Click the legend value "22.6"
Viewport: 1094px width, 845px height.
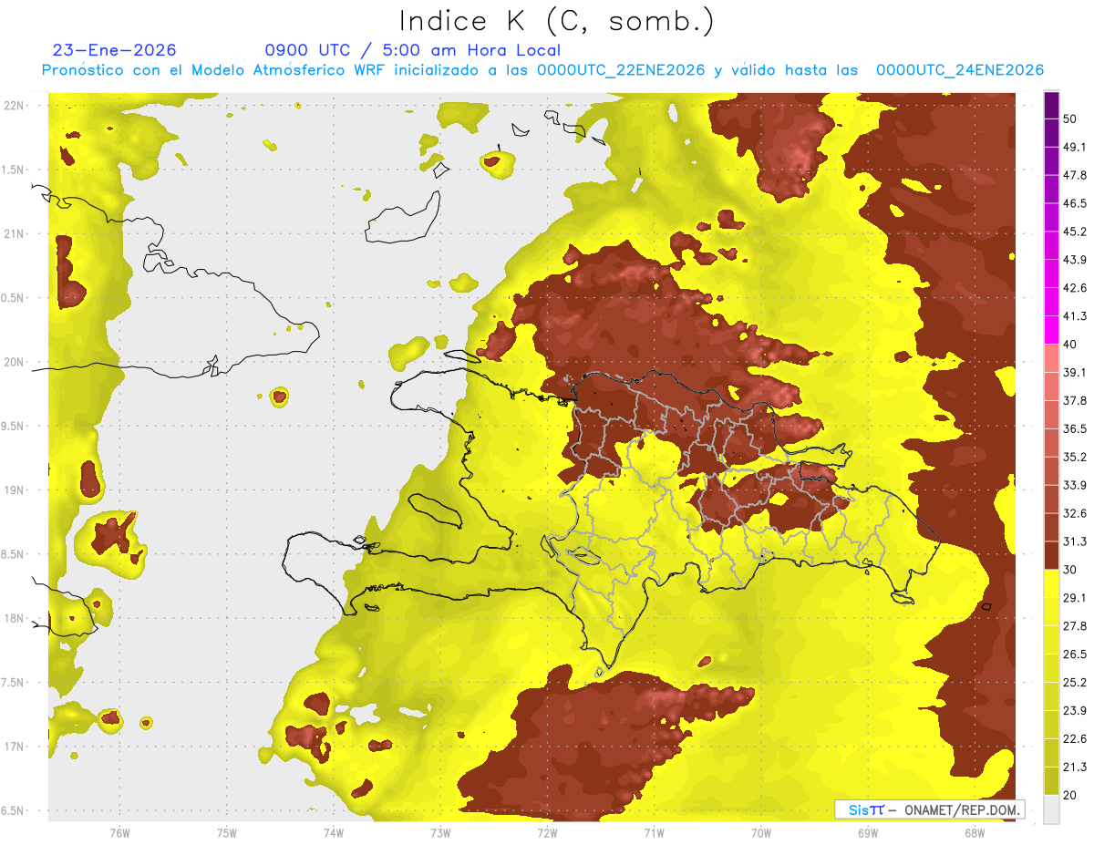(x=1074, y=739)
